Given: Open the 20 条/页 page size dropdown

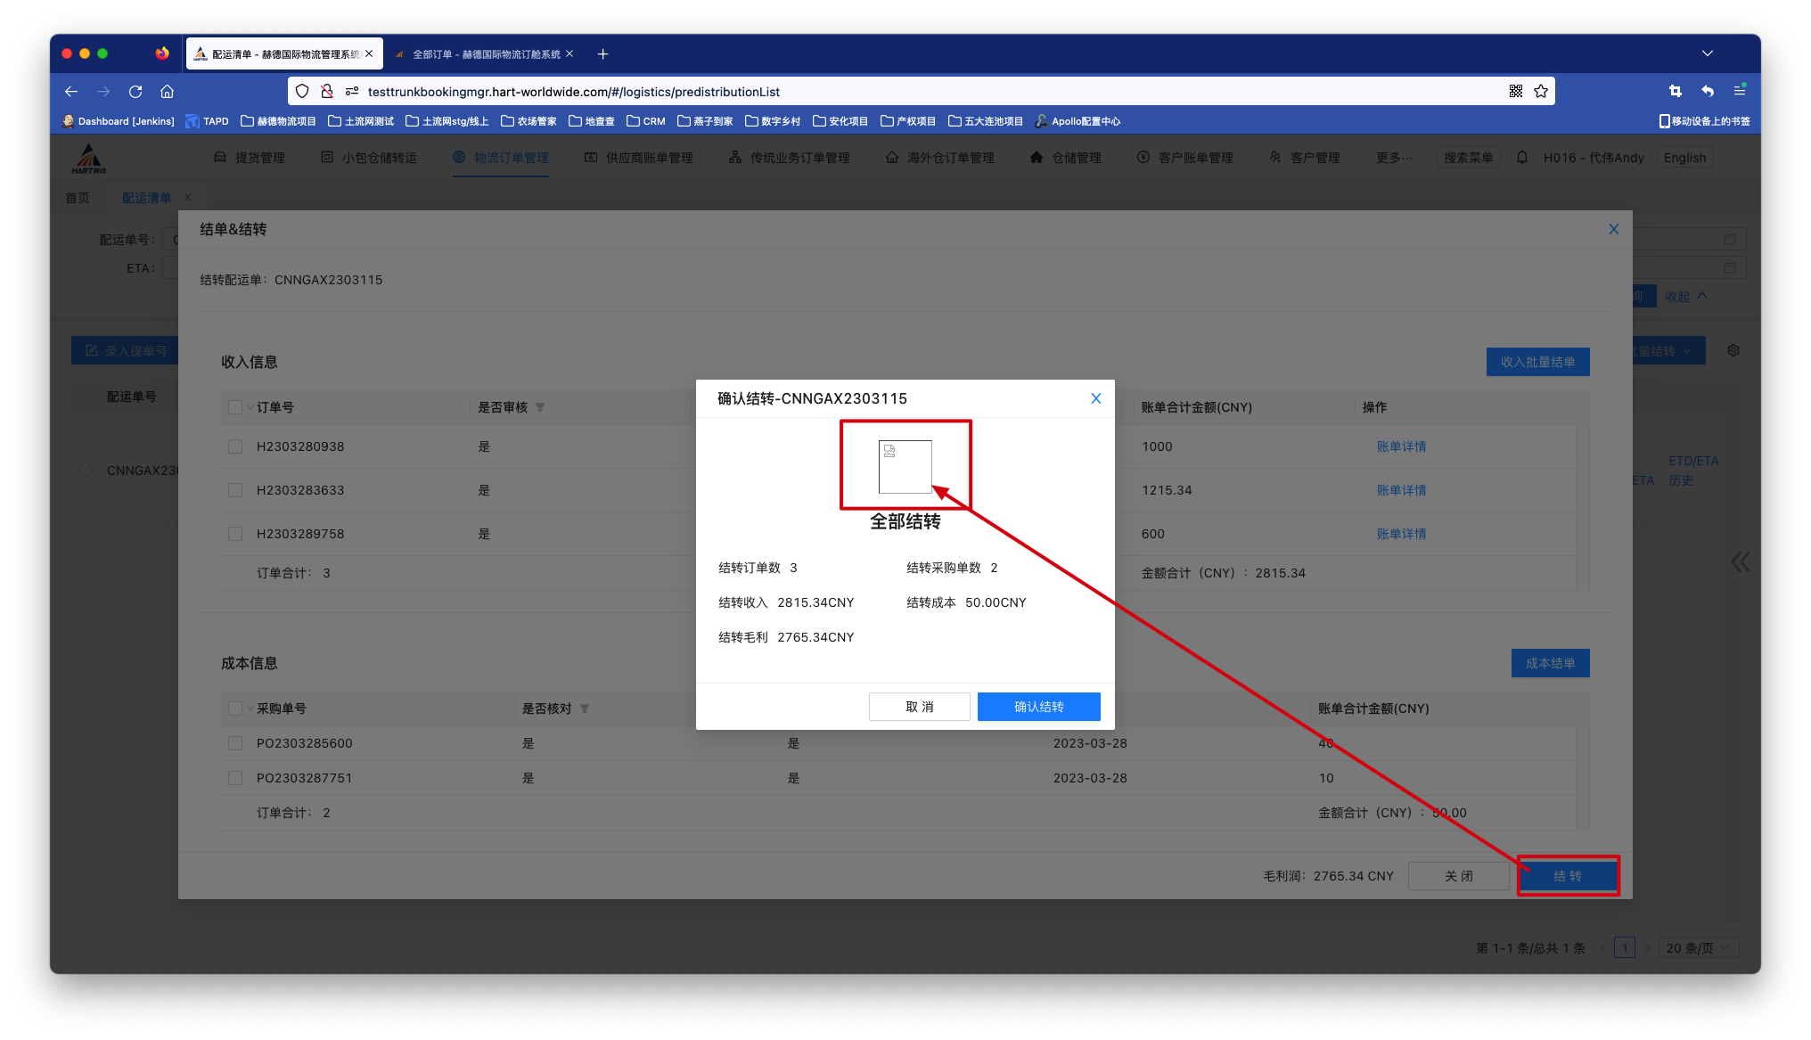Looking at the screenshot, I should (x=1698, y=948).
